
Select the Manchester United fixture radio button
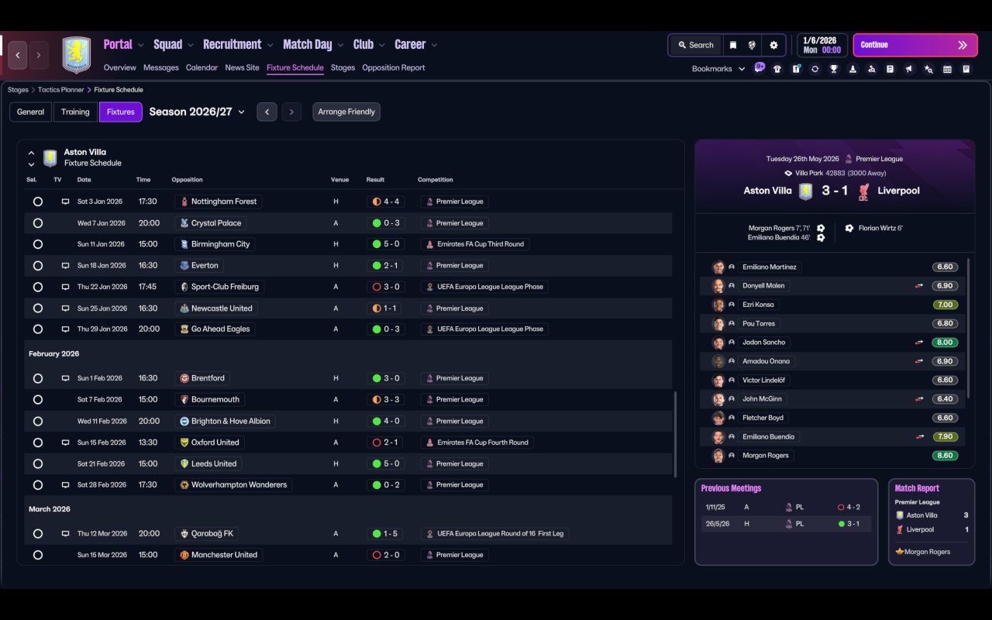tap(37, 555)
